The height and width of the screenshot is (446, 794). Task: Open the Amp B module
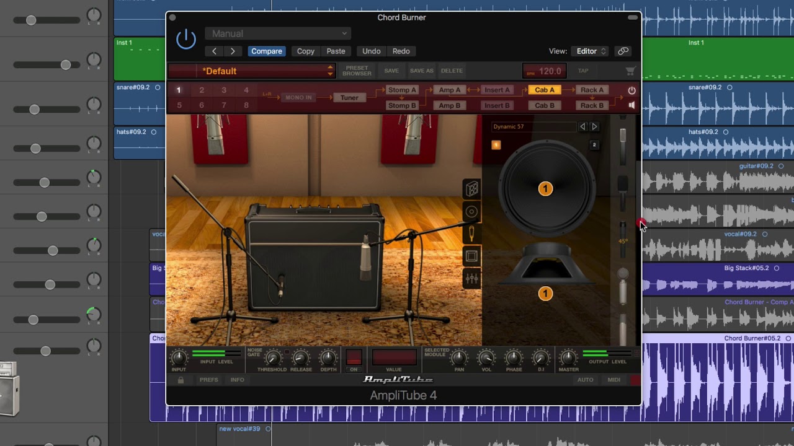pos(450,106)
